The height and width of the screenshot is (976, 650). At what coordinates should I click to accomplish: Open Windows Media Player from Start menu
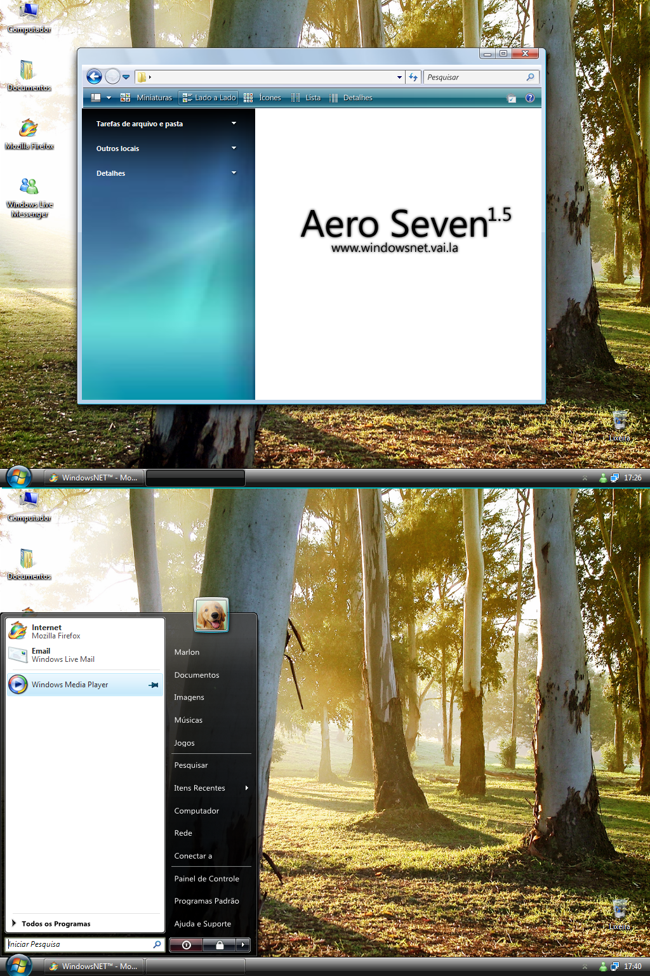pyautogui.click(x=85, y=685)
